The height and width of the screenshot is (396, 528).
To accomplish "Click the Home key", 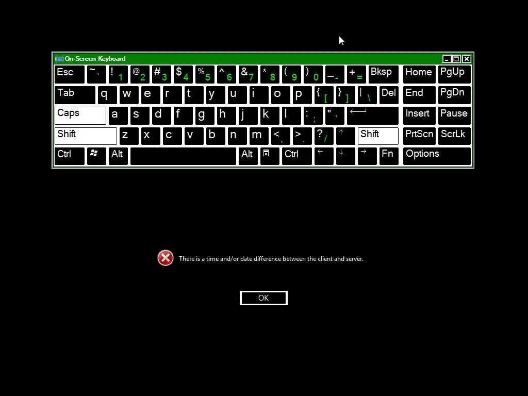I will (x=419, y=74).
